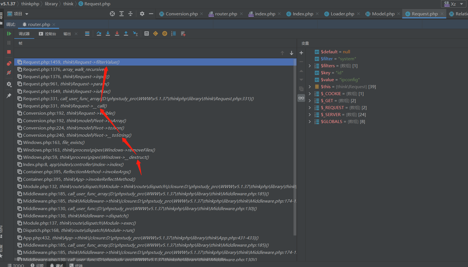Add a new watch with plus icon
Image resolution: width=468 pixels, height=267 pixels.
coord(301,53)
